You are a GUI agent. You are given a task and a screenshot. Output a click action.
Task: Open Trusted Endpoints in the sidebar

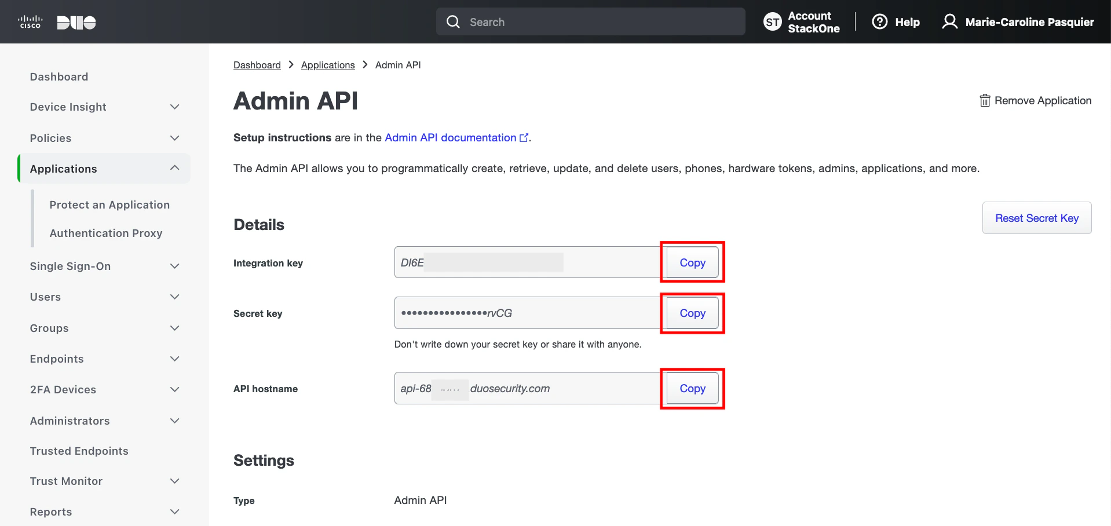[79, 451]
